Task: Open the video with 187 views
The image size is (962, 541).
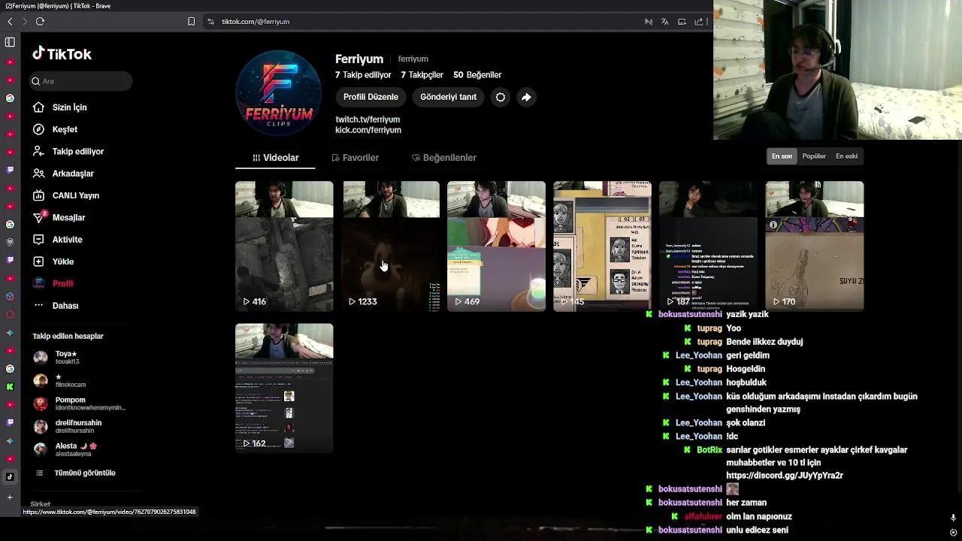Action: point(708,246)
